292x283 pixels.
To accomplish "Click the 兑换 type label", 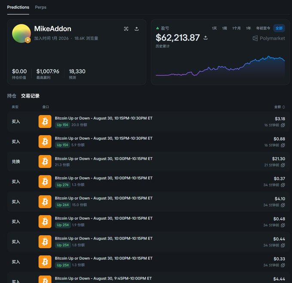I will pos(16,162).
